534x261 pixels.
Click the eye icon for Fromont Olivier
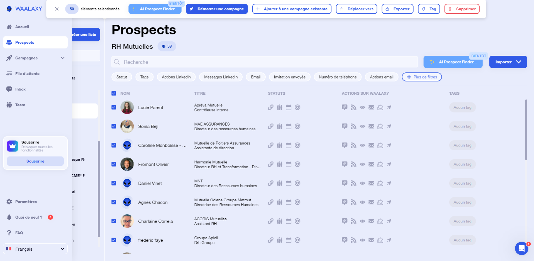click(x=362, y=164)
